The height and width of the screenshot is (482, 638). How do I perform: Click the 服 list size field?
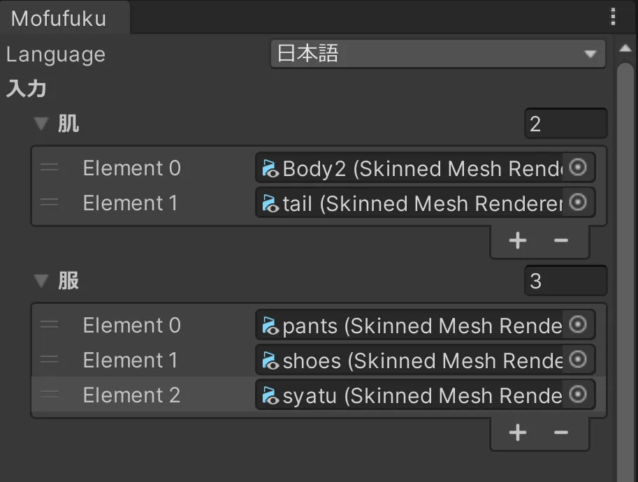[x=565, y=281]
